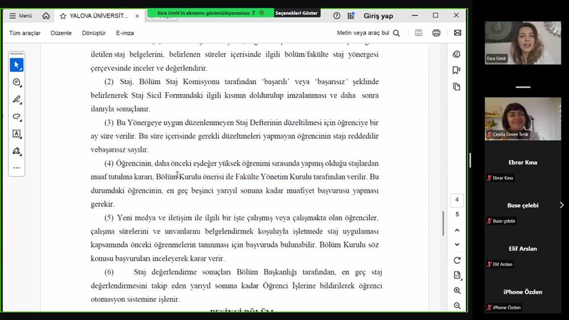Star the YALOVA ÜNİVERSİT... tab as favorite
569x320 pixels.
[63, 16]
